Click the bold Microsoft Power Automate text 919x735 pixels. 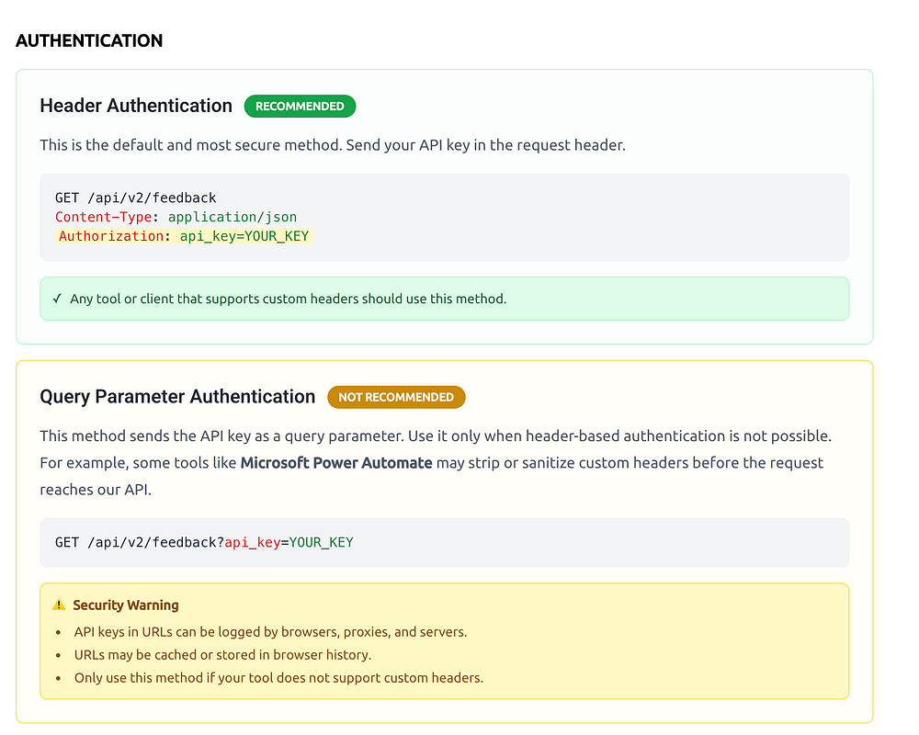pos(336,463)
